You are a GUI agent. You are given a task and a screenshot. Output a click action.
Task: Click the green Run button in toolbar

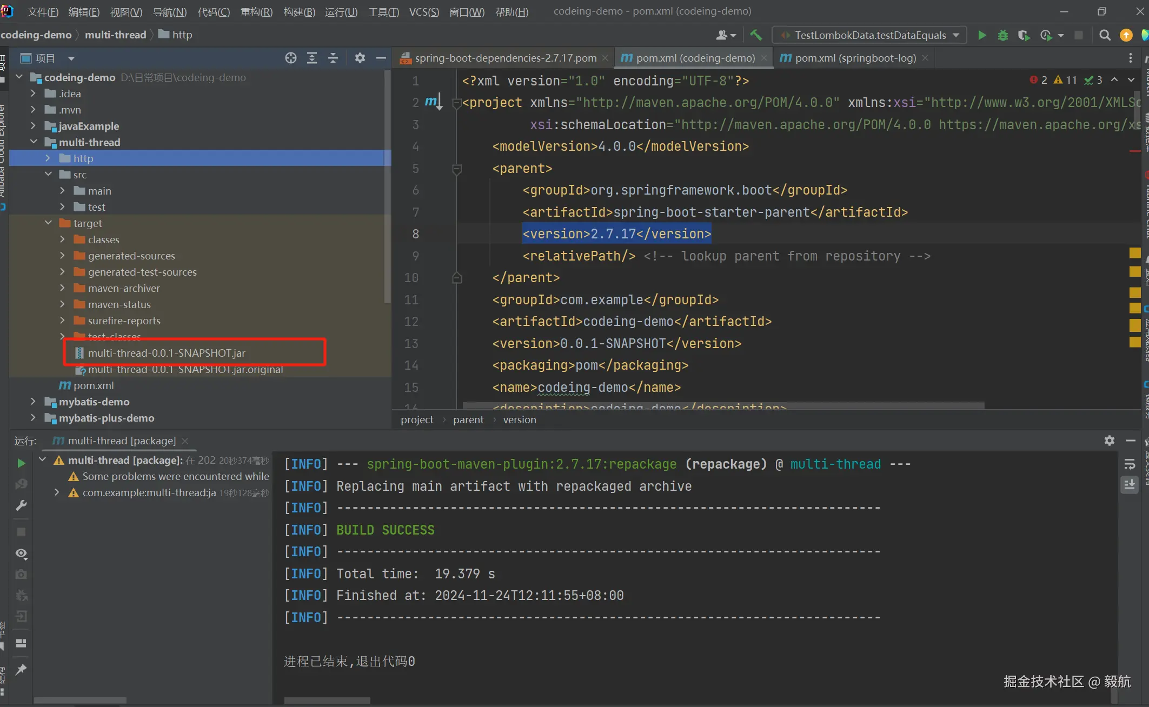point(982,35)
